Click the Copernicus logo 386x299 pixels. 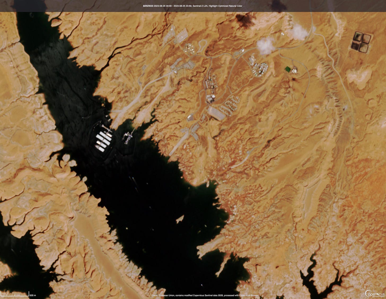click(375, 293)
